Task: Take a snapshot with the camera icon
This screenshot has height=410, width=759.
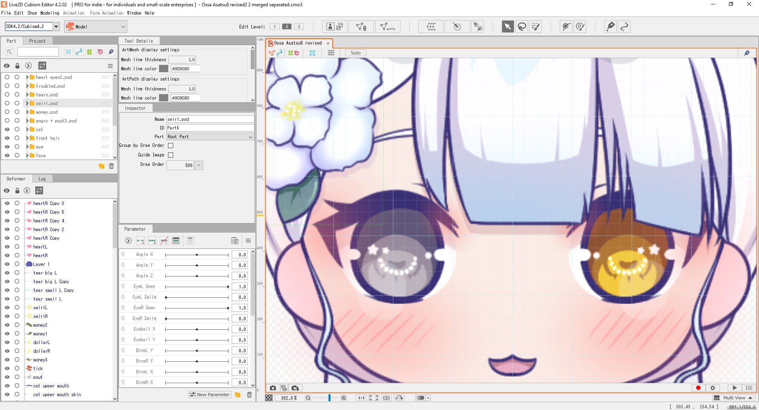Action: tap(273, 388)
